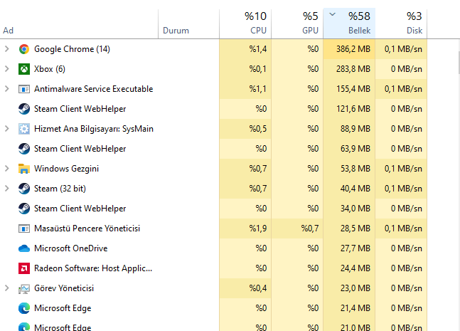The height and width of the screenshot is (331, 460).
Task: Click the Google Chrome process icon
Action: pyautogui.click(x=24, y=49)
